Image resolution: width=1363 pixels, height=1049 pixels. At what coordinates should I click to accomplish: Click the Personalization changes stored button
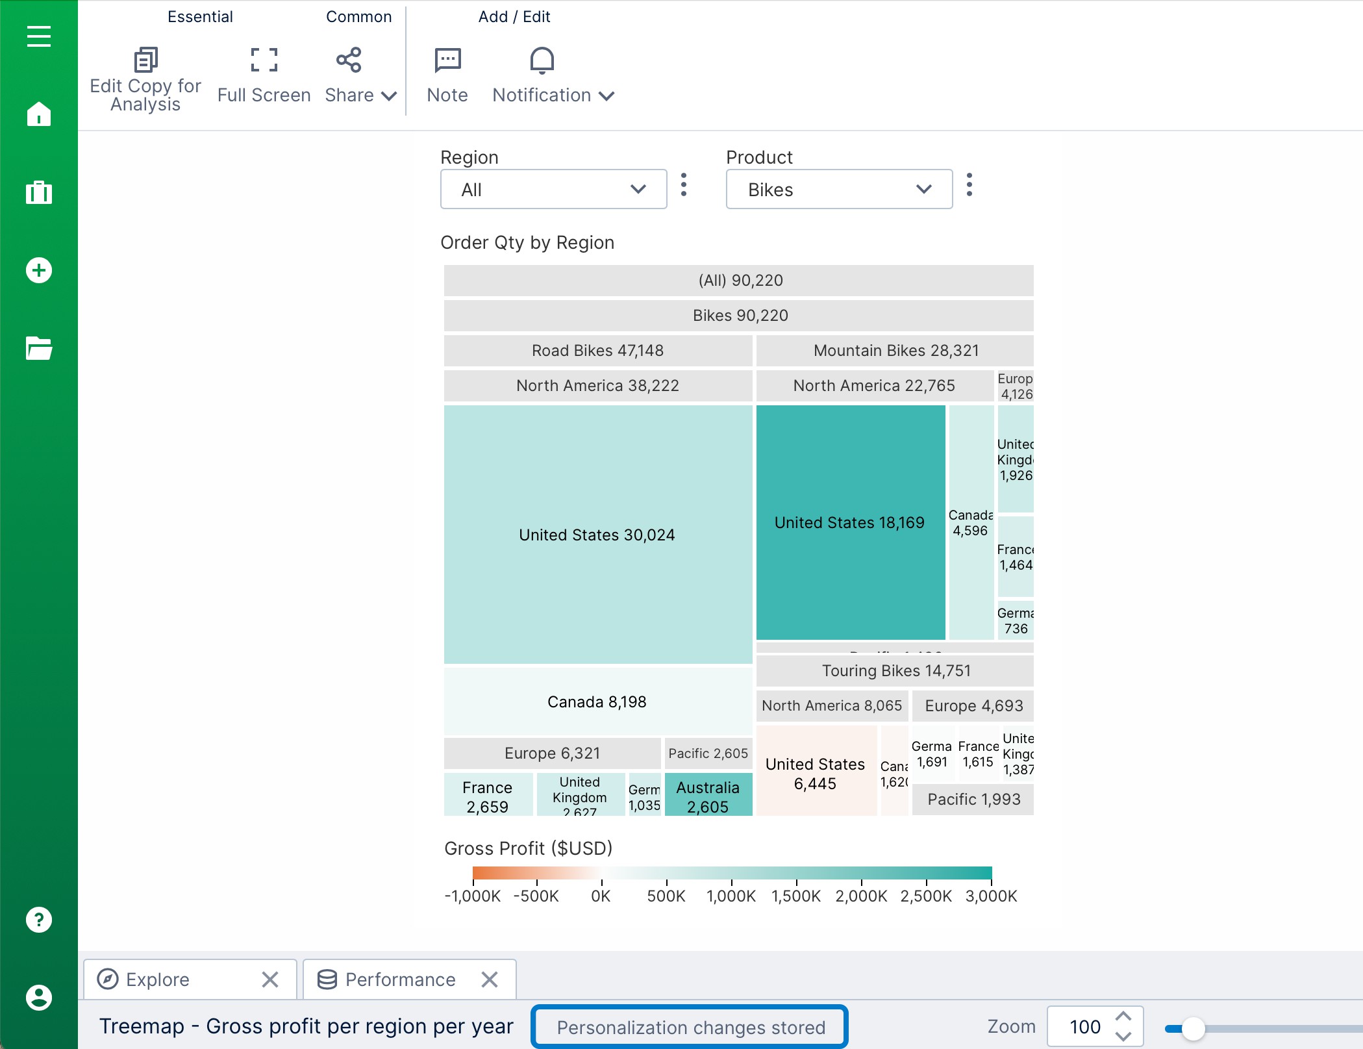pos(690,1027)
